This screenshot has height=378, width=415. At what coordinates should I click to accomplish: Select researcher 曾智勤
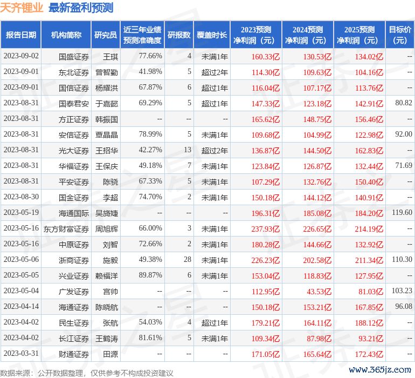pyautogui.click(x=107, y=72)
